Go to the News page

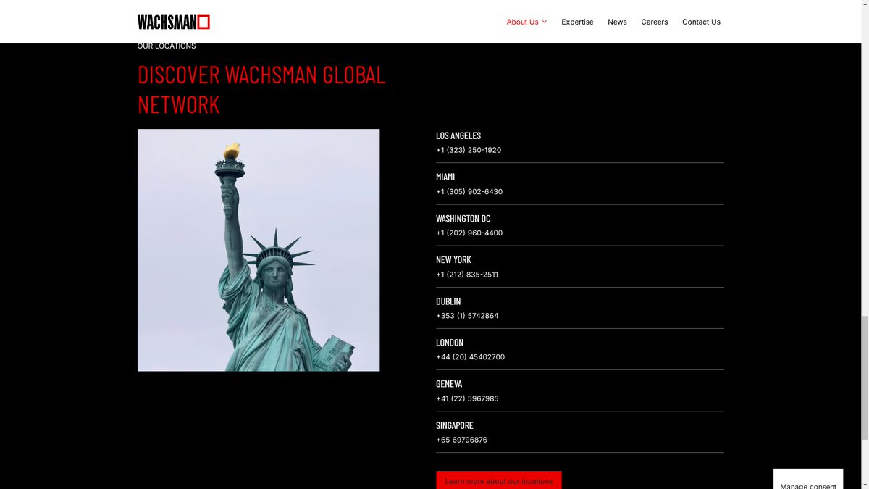(617, 22)
